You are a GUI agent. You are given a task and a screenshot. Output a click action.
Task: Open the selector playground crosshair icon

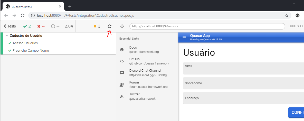(x=122, y=26)
